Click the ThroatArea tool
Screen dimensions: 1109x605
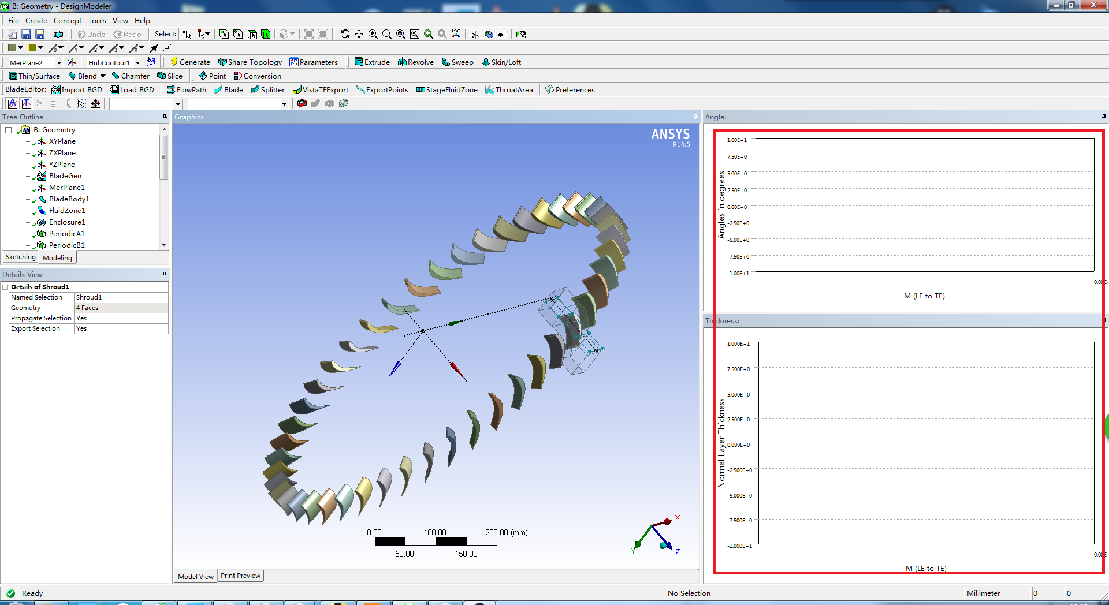click(x=509, y=90)
